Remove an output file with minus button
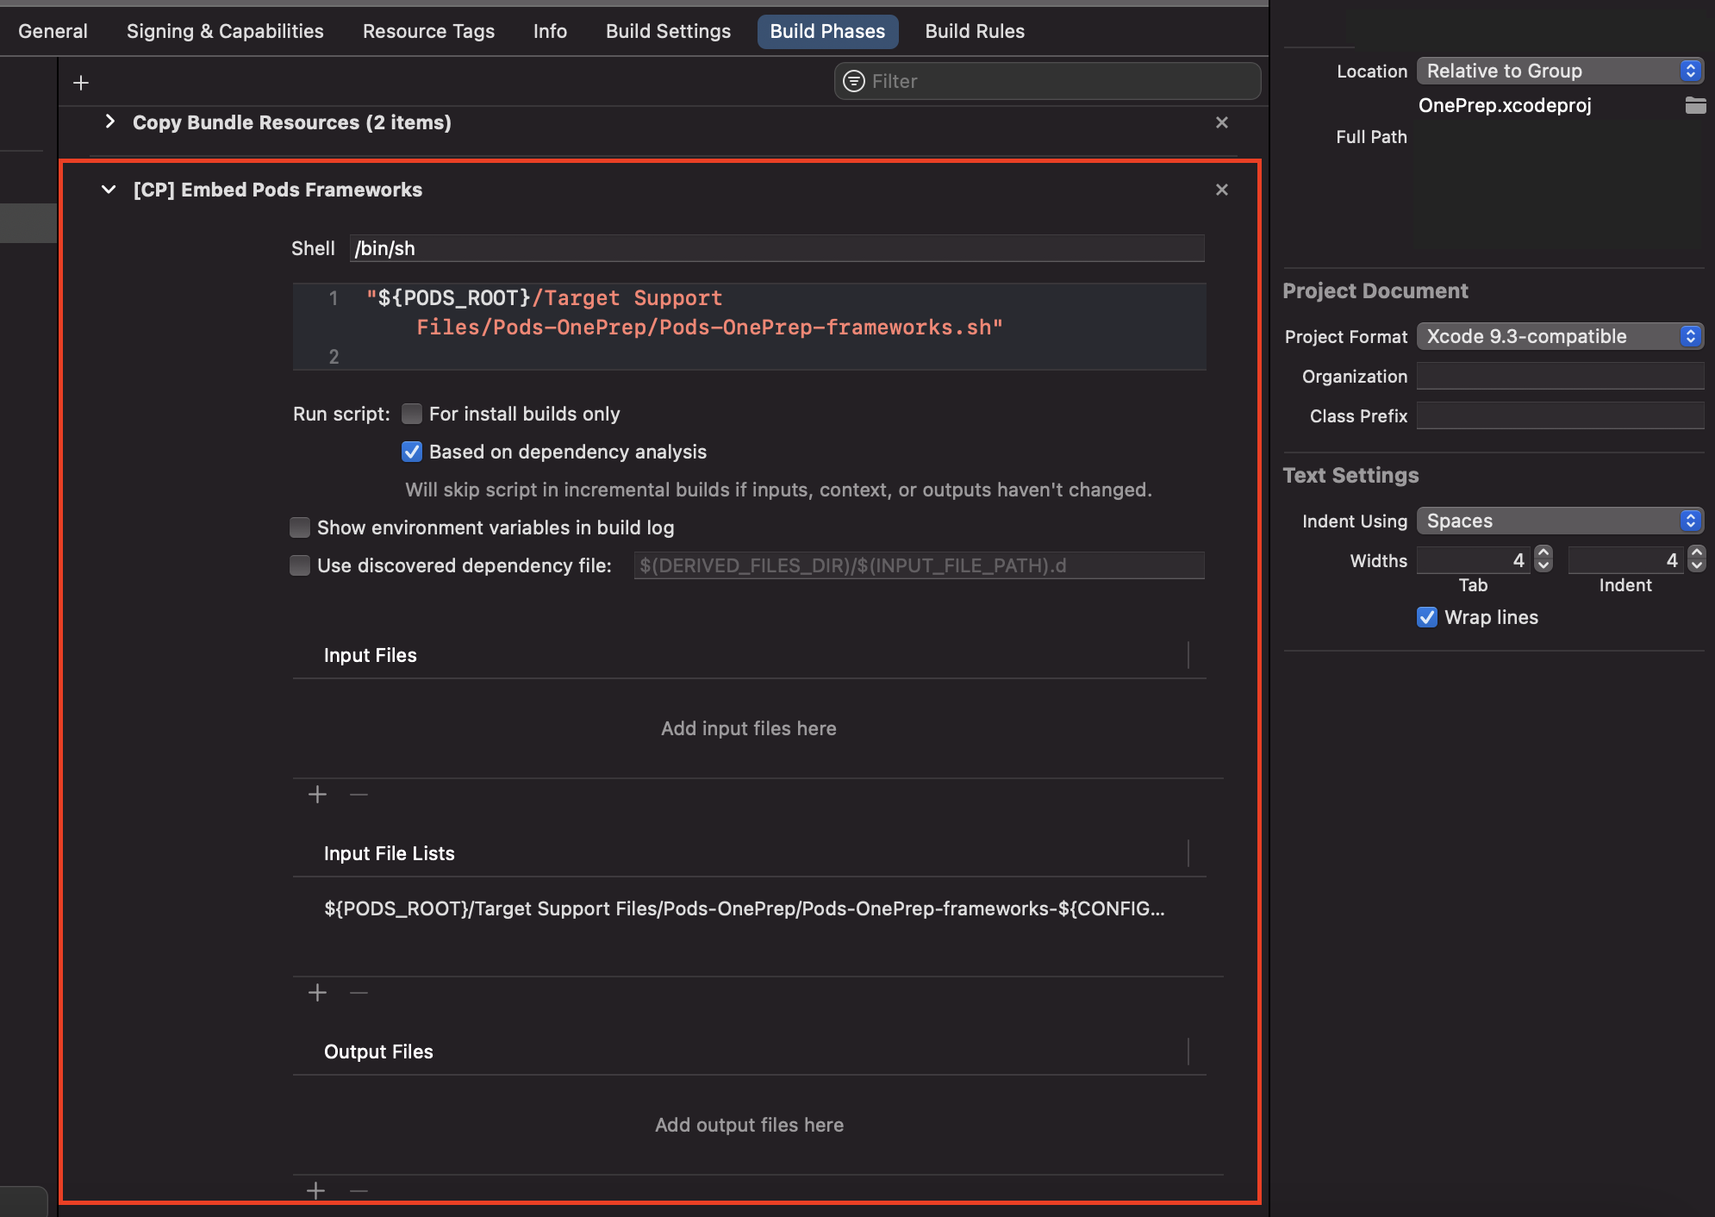The height and width of the screenshot is (1217, 1715). tap(359, 1191)
